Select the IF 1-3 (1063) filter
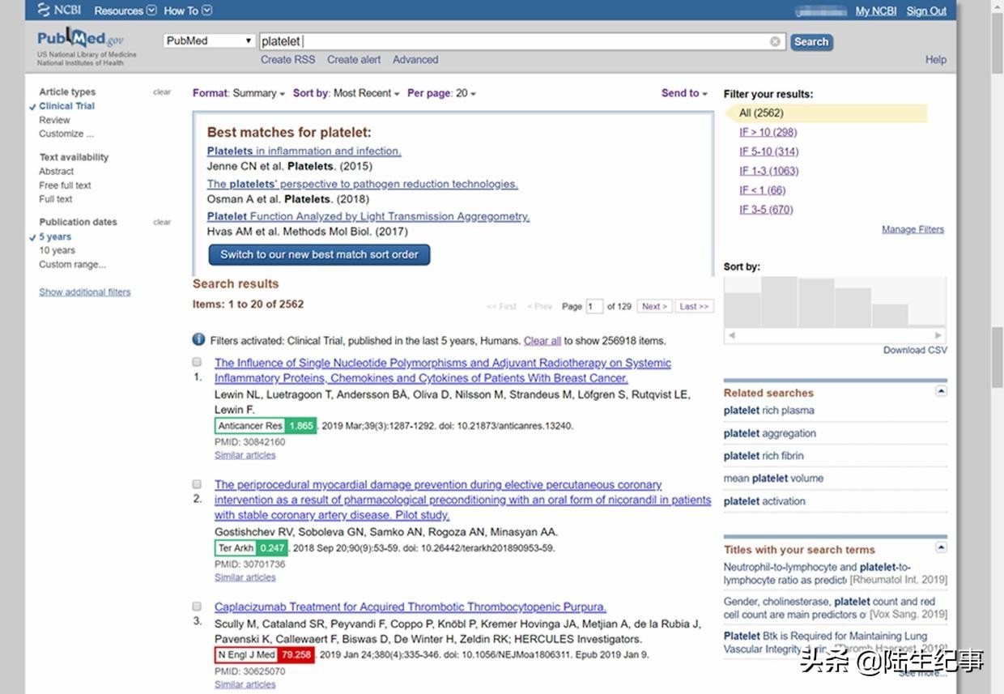This screenshot has width=1004, height=694. pos(768,171)
